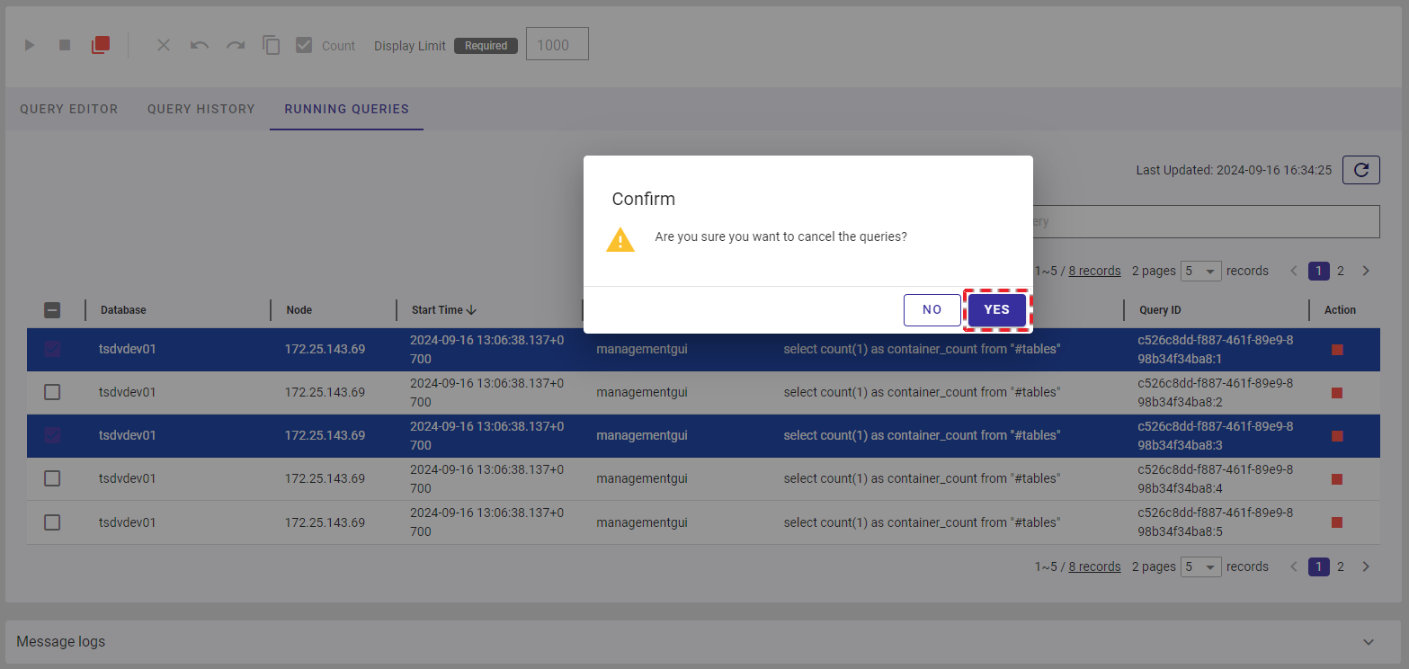Click the stop query square icon
This screenshot has width=1409, height=669.
pos(65,45)
